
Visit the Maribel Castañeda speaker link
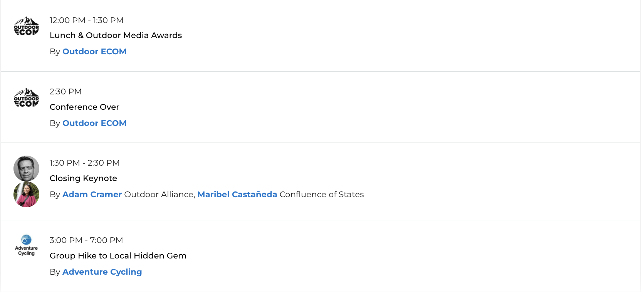point(237,195)
